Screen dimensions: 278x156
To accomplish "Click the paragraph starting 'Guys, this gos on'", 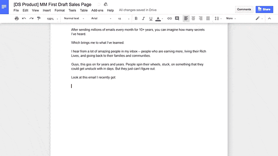I will 137,67.
